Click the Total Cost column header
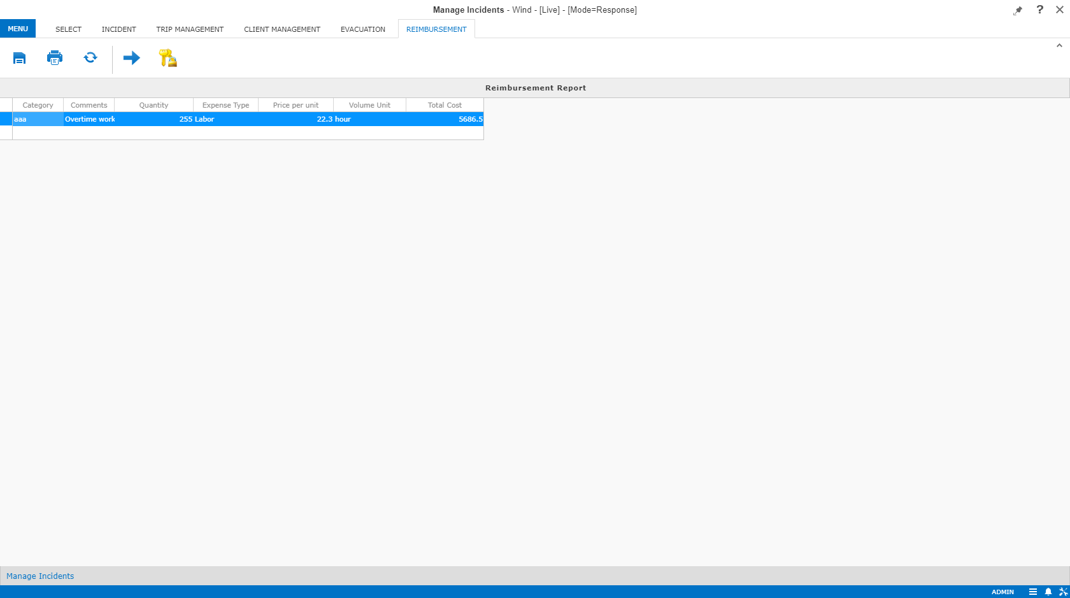 (445, 104)
